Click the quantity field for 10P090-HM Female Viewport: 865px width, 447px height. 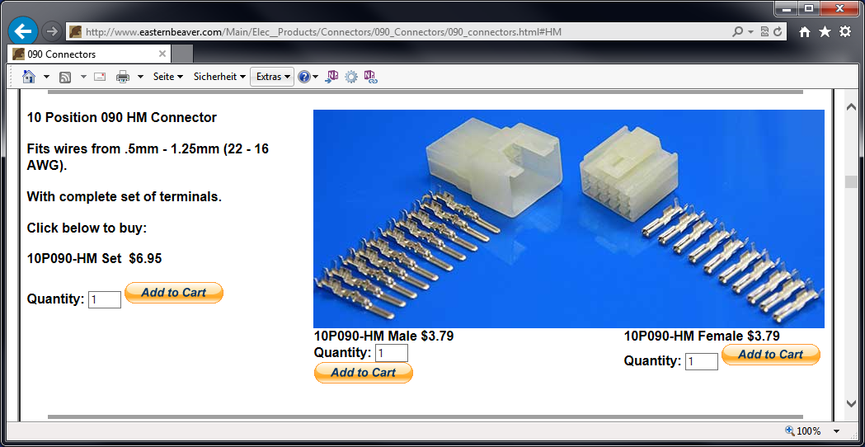pos(701,362)
